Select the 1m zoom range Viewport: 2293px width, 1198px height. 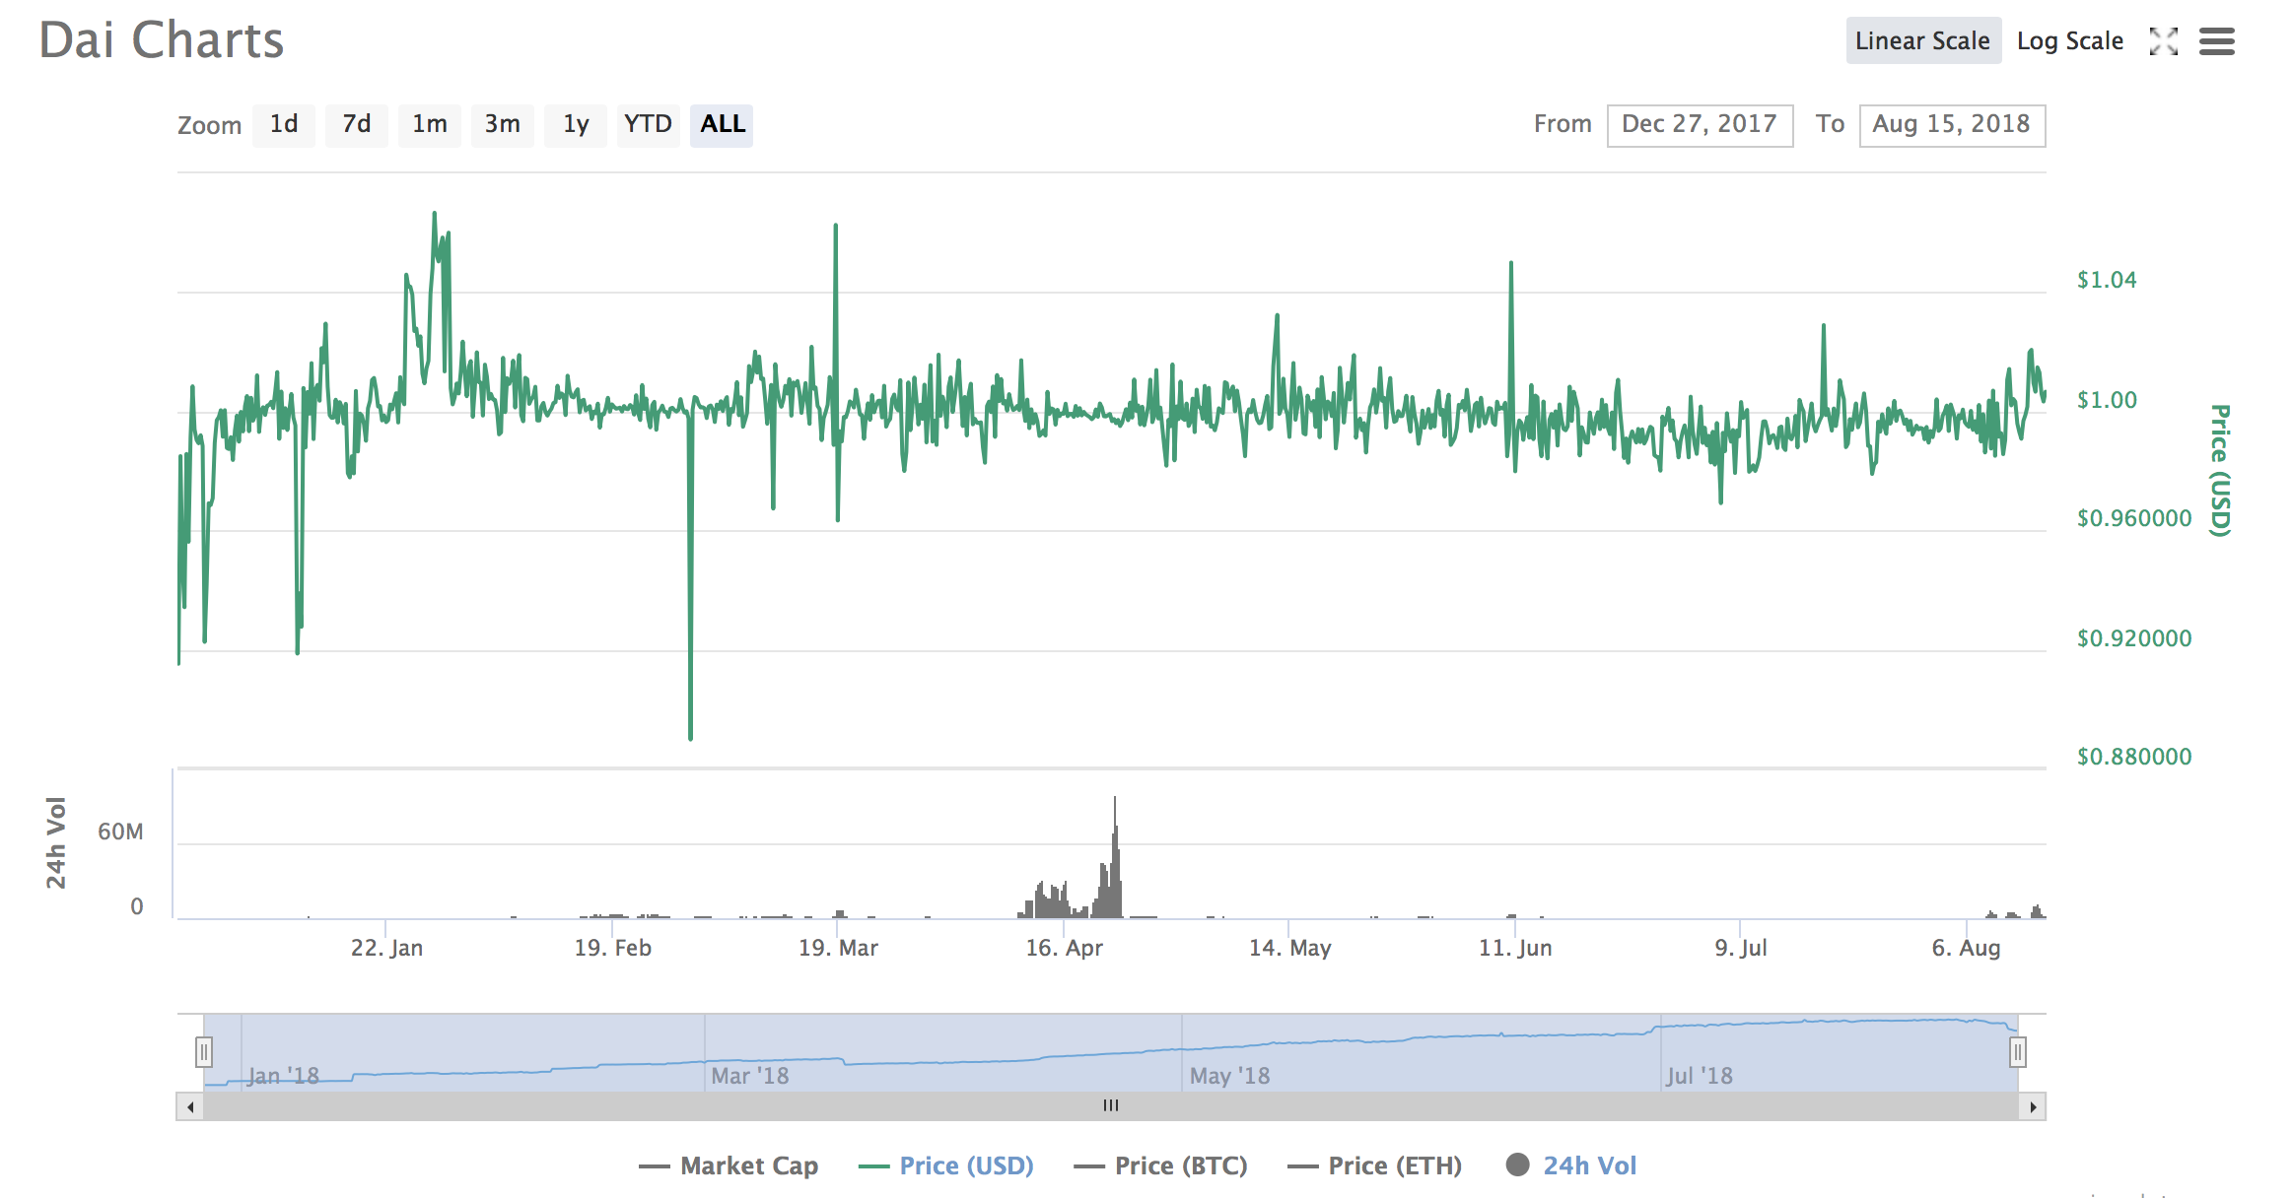(430, 125)
